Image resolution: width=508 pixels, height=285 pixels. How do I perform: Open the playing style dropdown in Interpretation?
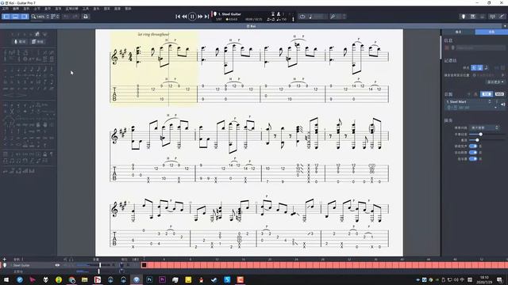484,127
